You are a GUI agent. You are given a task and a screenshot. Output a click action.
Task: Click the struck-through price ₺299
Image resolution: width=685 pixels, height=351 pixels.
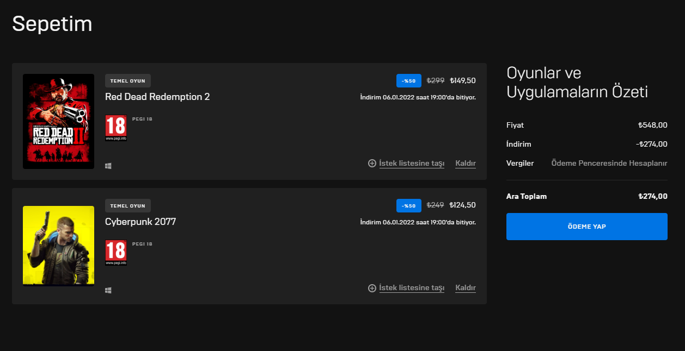pos(436,80)
